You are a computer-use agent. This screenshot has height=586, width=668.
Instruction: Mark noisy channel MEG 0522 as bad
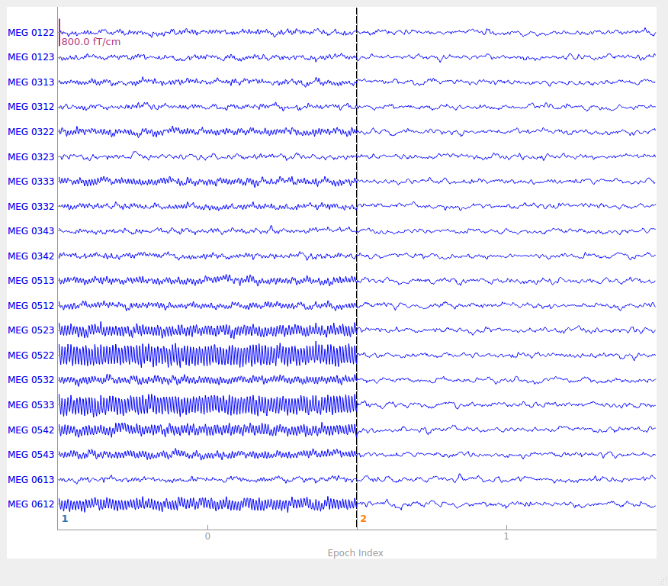click(x=31, y=356)
